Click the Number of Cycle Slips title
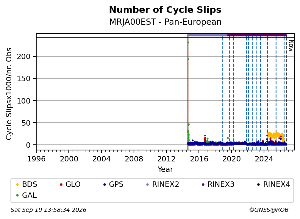Viewport: 300px width, 219px height. pos(165,10)
